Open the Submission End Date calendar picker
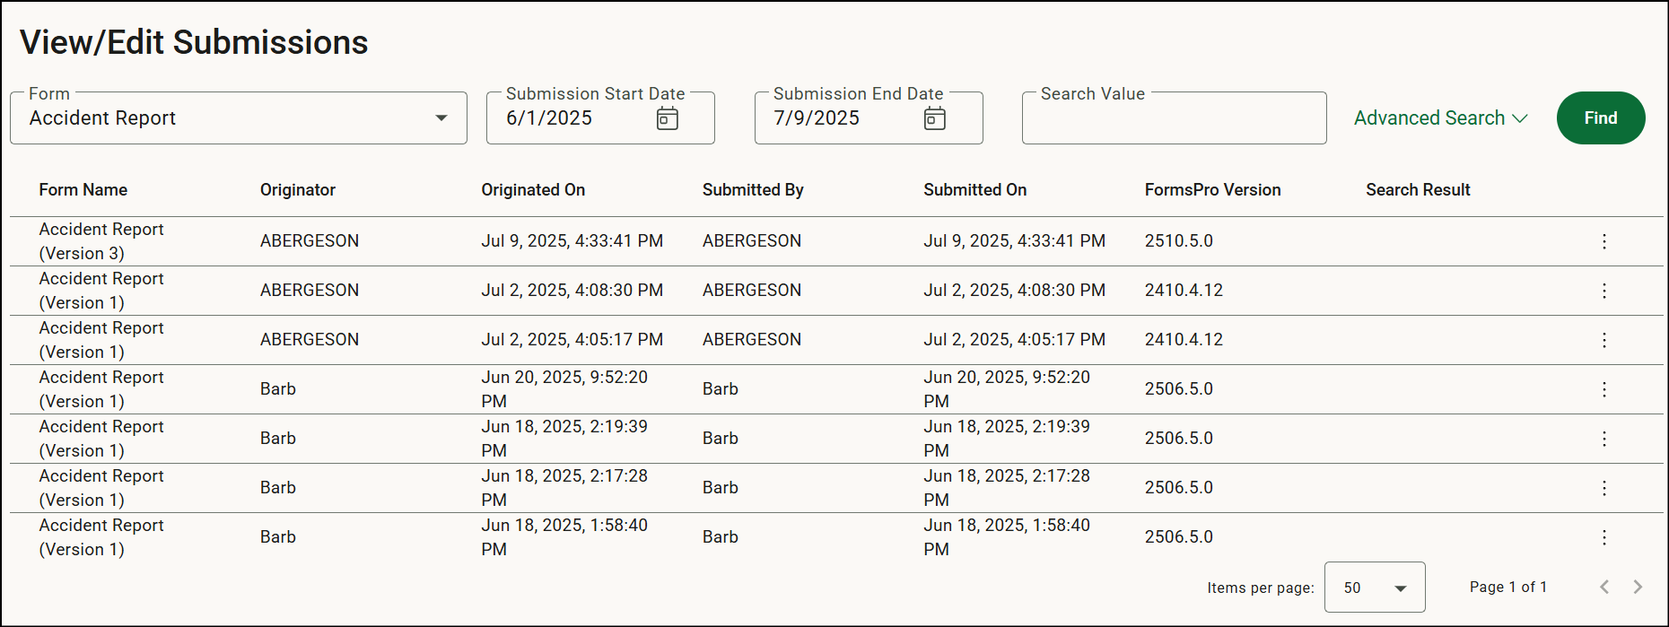This screenshot has height=627, width=1669. pos(934,118)
